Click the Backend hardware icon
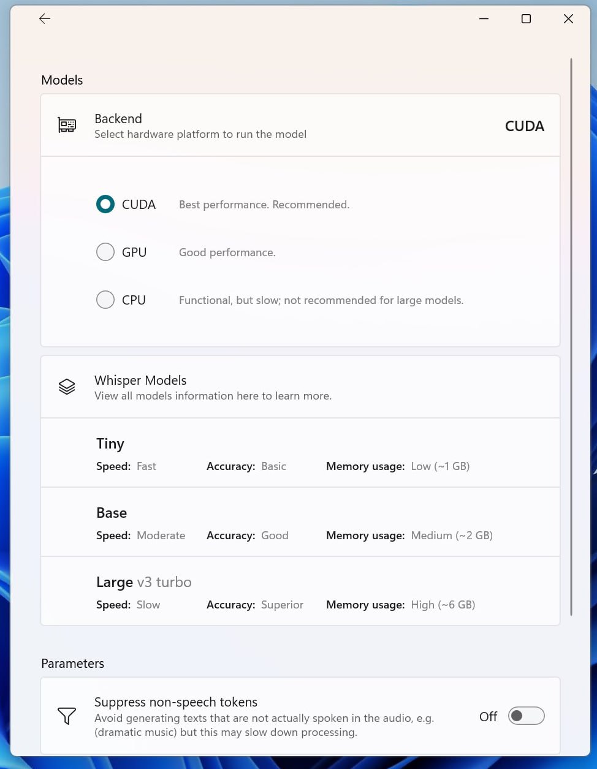The width and height of the screenshot is (597, 769). coord(67,125)
